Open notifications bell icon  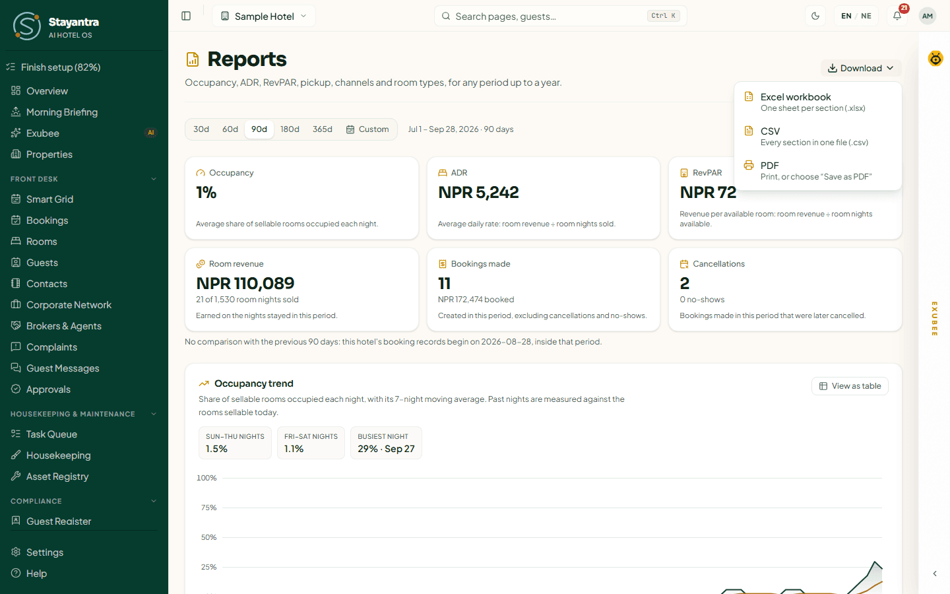pos(897,16)
